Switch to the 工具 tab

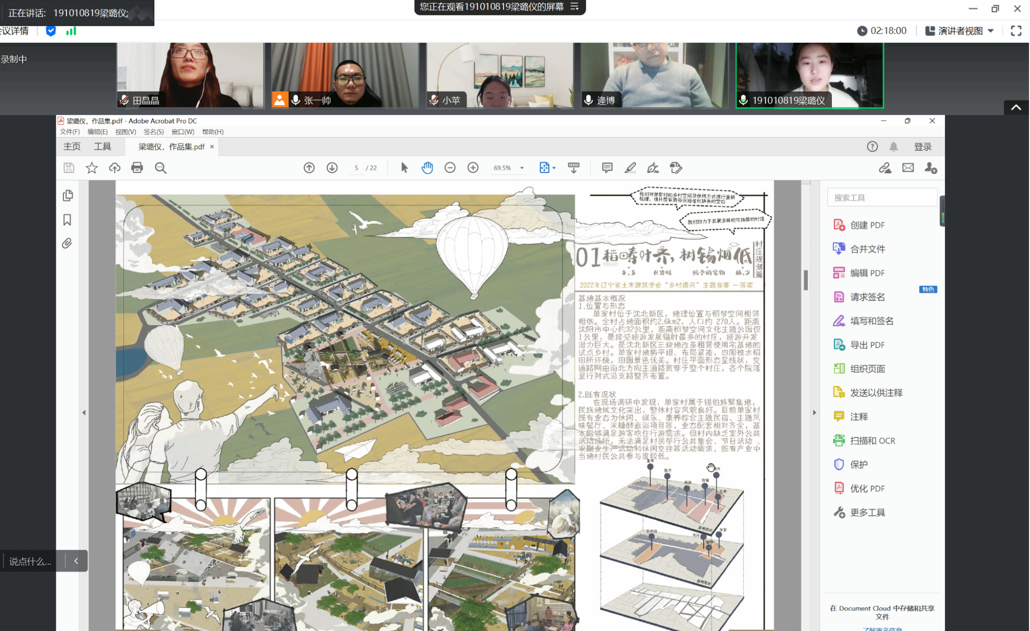(103, 146)
